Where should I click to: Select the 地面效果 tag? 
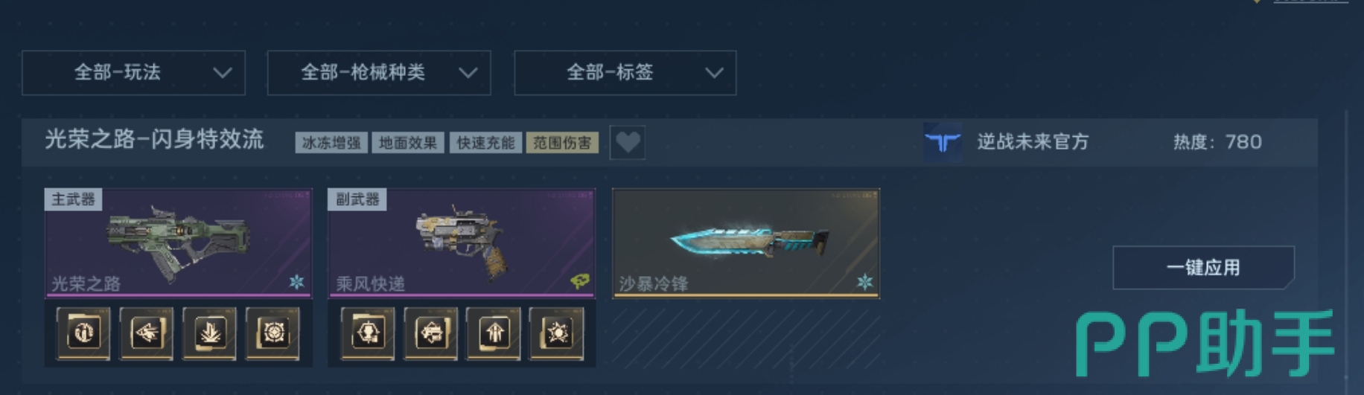pos(408,143)
